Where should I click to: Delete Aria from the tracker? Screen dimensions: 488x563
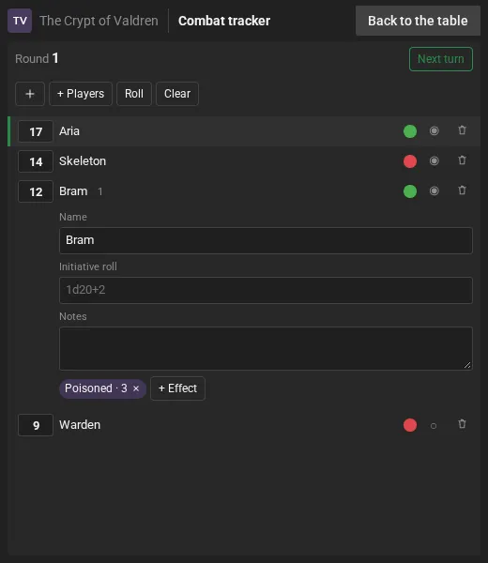pos(462,130)
